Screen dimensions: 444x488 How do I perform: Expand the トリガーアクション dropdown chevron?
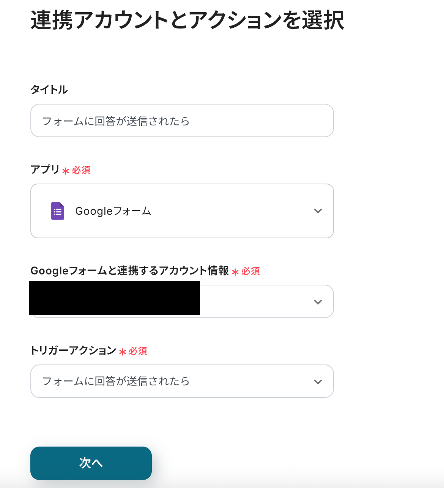[318, 382]
